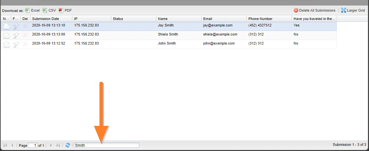Screen dimensions: 369x151
Task: Download submissions as PDF
Action: point(65,10)
